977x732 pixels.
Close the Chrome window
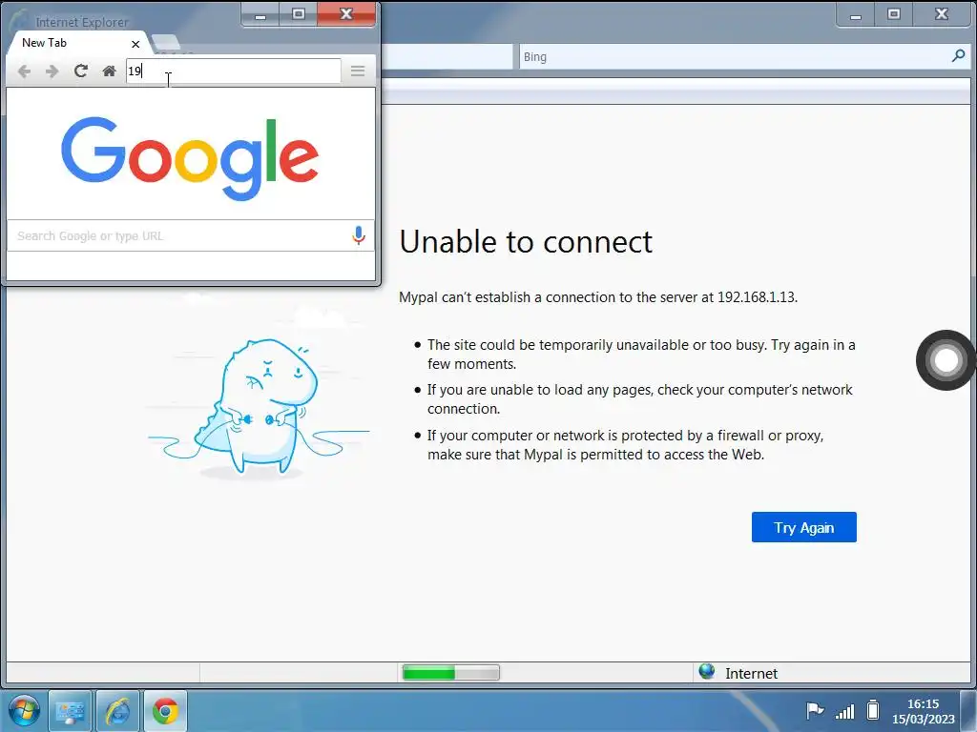point(346,14)
